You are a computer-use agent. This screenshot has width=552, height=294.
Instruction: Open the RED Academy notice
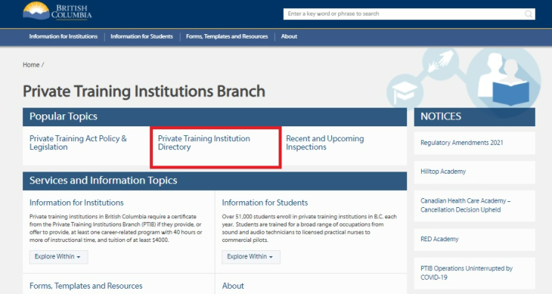[439, 239]
